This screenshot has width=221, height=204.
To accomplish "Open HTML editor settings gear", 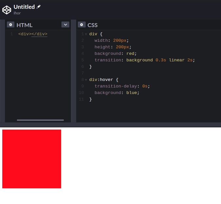I will coord(10,24).
